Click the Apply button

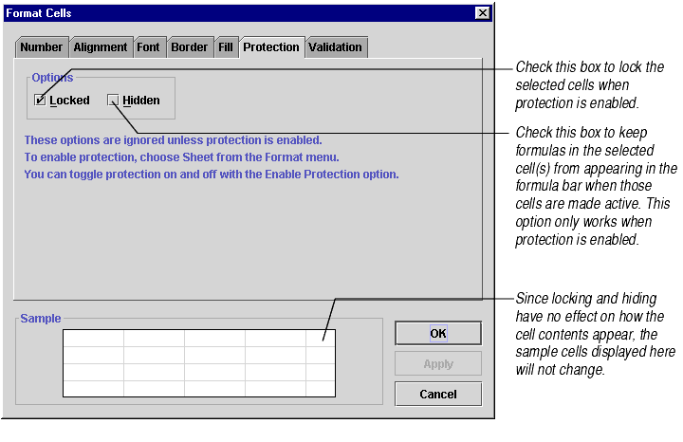click(437, 364)
